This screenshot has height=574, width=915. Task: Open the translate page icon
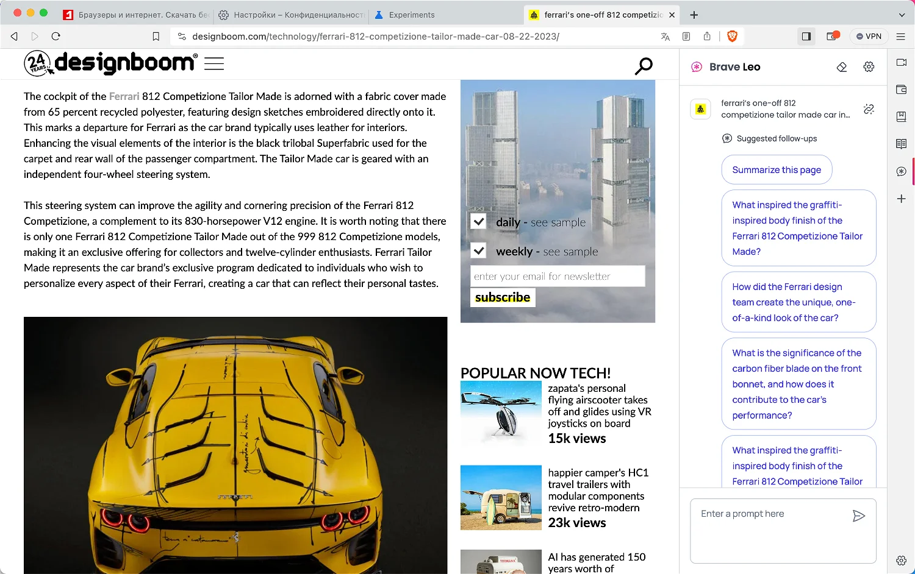pyautogui.click(x=665, y=37)
